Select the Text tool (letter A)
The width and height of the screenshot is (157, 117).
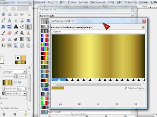point(16,27)
